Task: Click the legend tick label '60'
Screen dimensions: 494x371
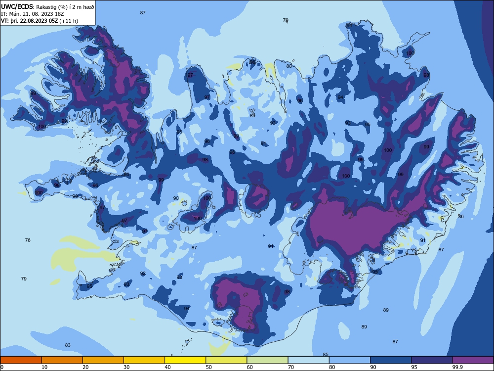Action: tap(250, 367)
